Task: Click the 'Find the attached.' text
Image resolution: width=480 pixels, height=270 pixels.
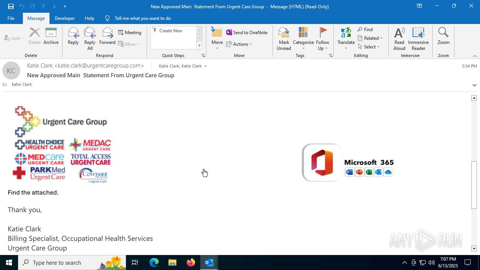Action: 33,192
